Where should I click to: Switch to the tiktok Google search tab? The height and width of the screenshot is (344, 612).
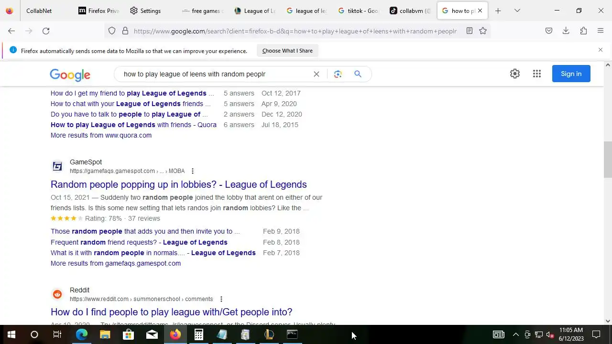coord(358,11)
